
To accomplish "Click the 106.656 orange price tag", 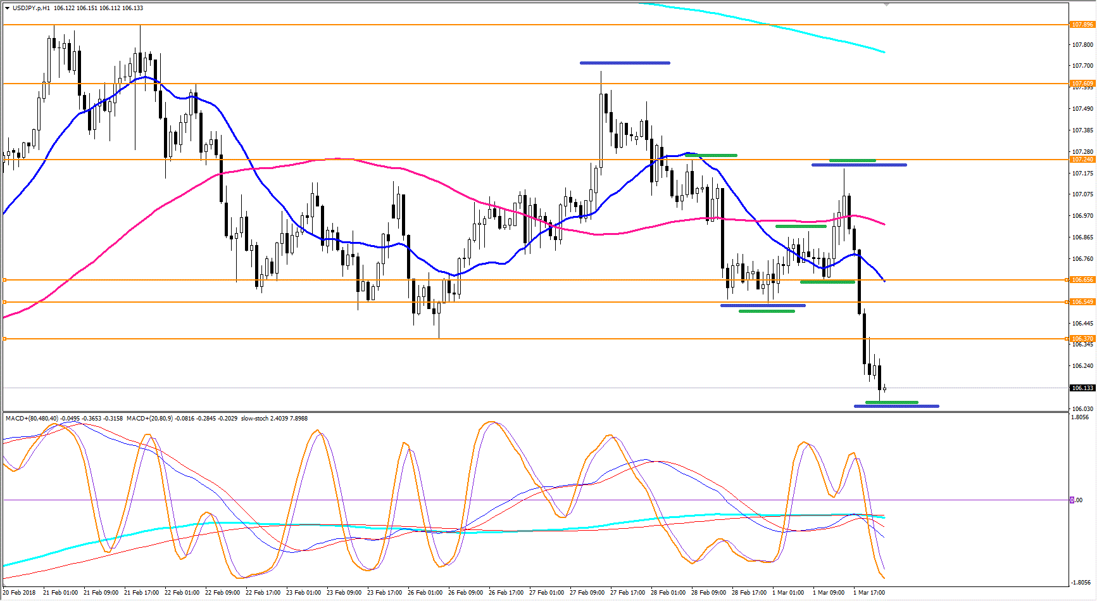I will pos(1082,280).
